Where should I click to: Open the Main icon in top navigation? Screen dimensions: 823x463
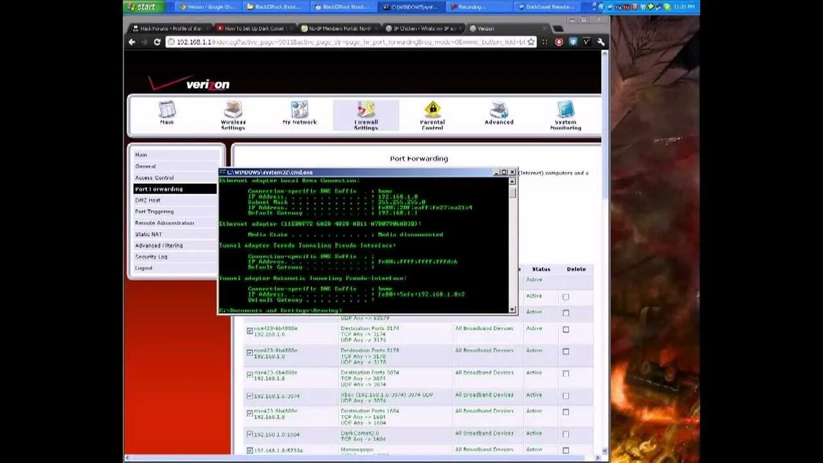167,114
